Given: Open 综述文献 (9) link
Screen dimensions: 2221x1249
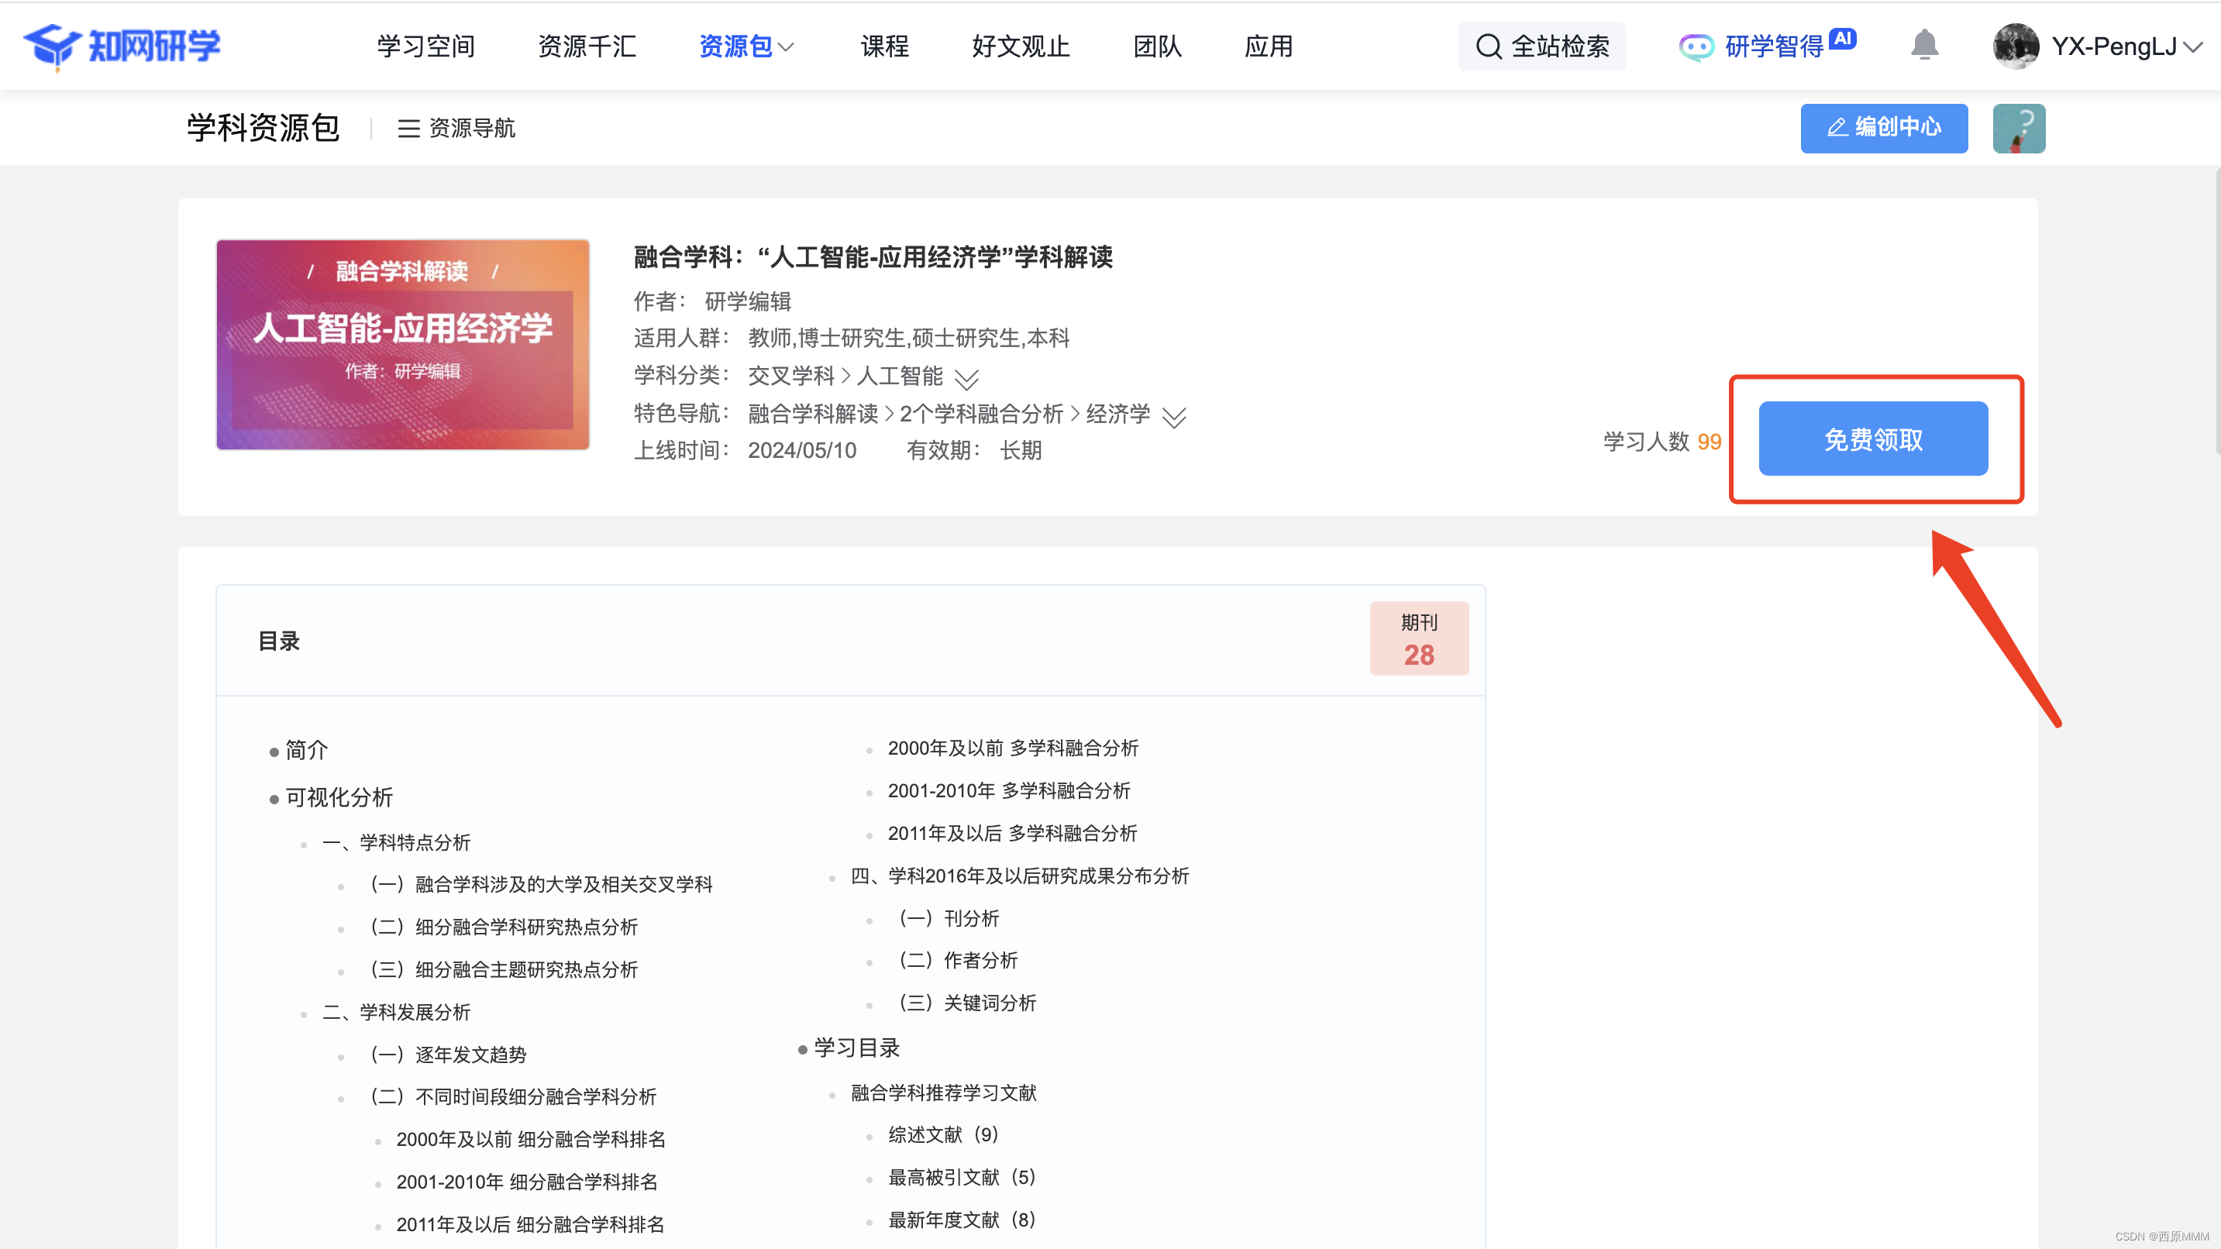Looking at the screenshot, I should [942, 1134].
